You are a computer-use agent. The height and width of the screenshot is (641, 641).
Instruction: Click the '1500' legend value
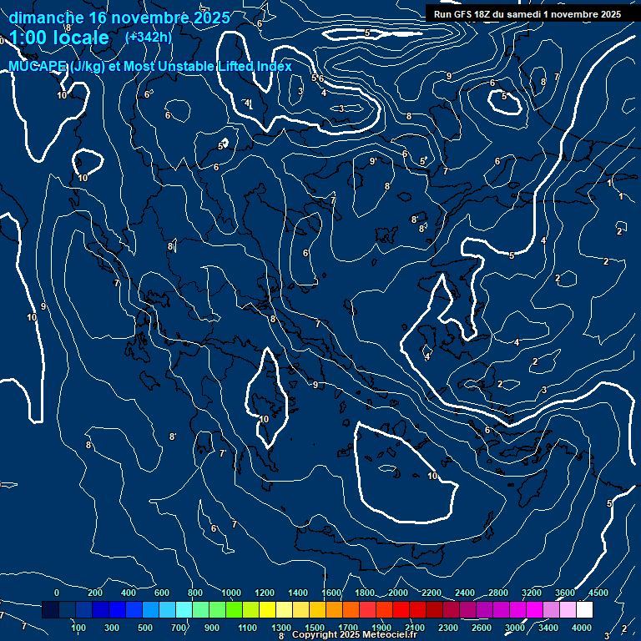tap(315, 628)
